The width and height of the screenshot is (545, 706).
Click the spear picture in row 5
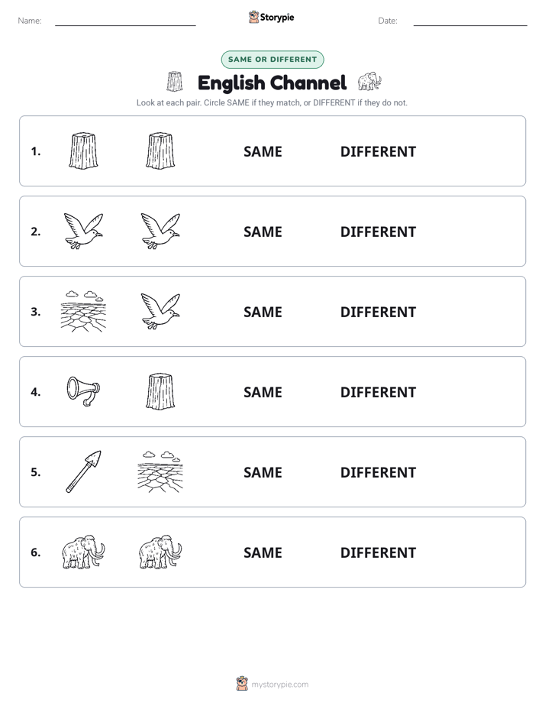(84, 471)
